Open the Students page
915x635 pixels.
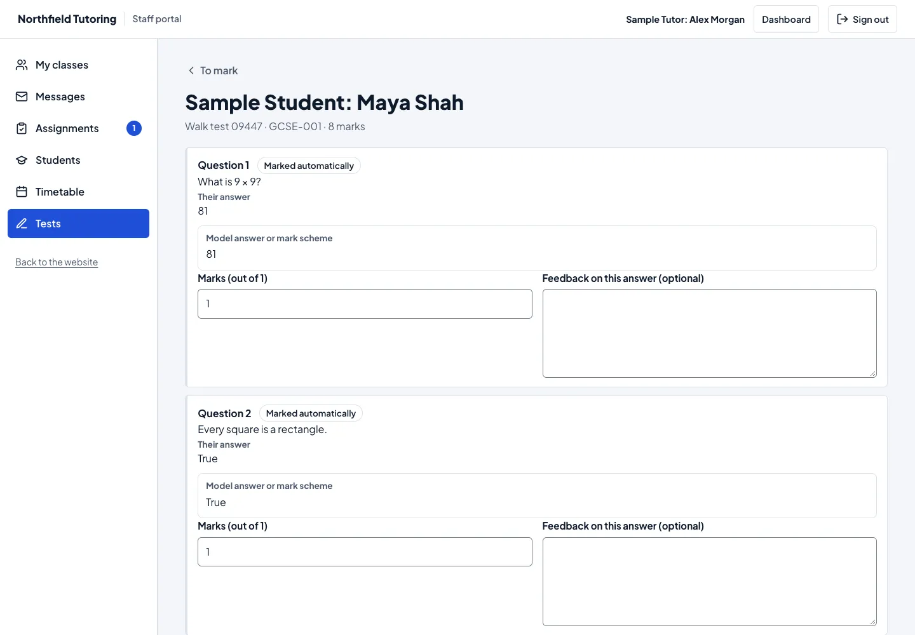pyautogui.click(x=78, y=160)
